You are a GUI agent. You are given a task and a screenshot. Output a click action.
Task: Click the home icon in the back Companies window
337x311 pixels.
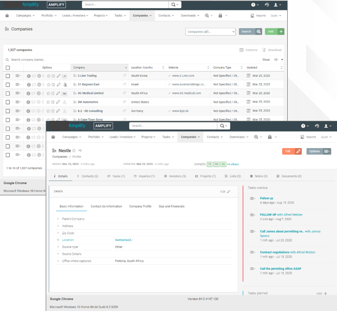7,15
